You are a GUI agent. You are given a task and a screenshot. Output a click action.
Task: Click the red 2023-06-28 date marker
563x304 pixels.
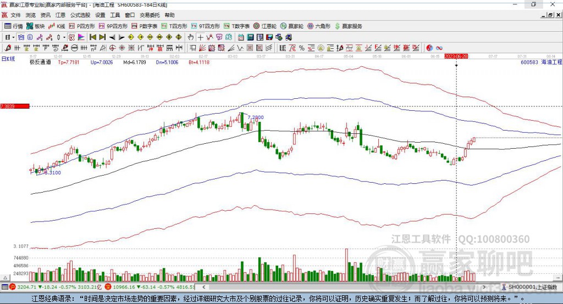point(456,57)
